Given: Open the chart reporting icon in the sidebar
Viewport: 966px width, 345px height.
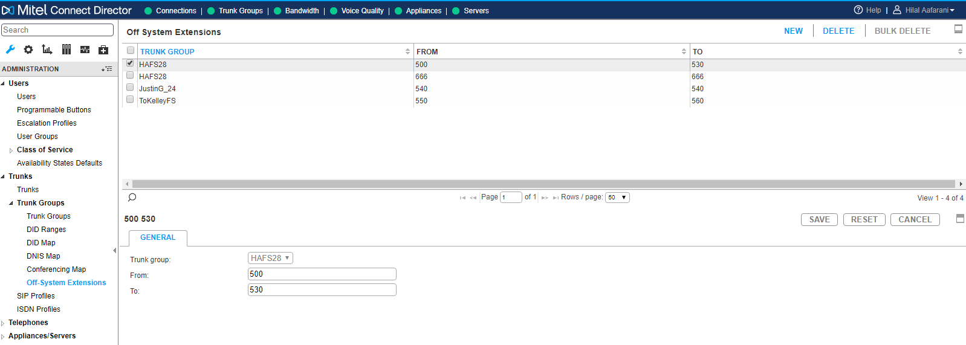Looking at the screenshot, I should pos(47,50).
